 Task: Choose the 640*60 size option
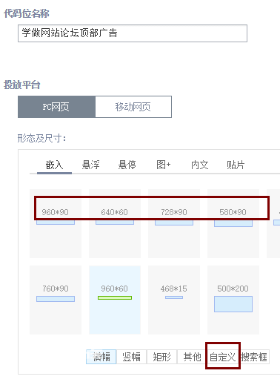pos(115,223)
